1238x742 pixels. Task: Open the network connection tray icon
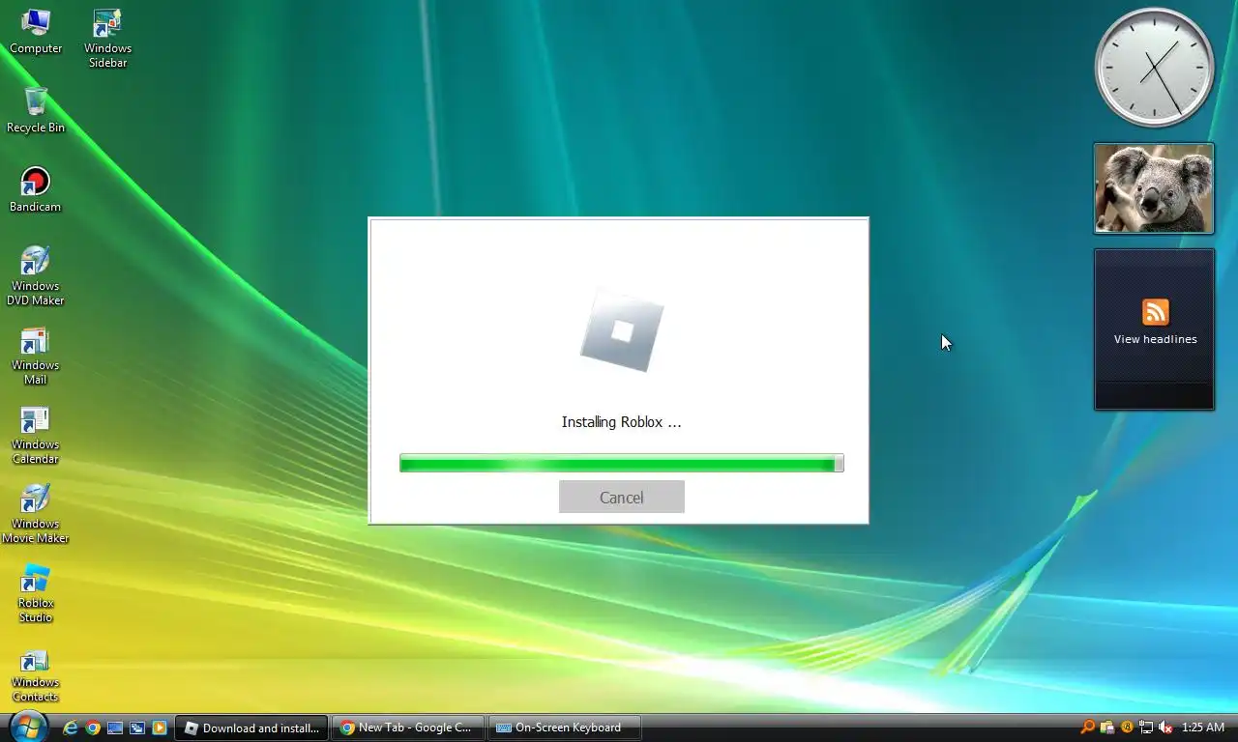pos(1146,728)
